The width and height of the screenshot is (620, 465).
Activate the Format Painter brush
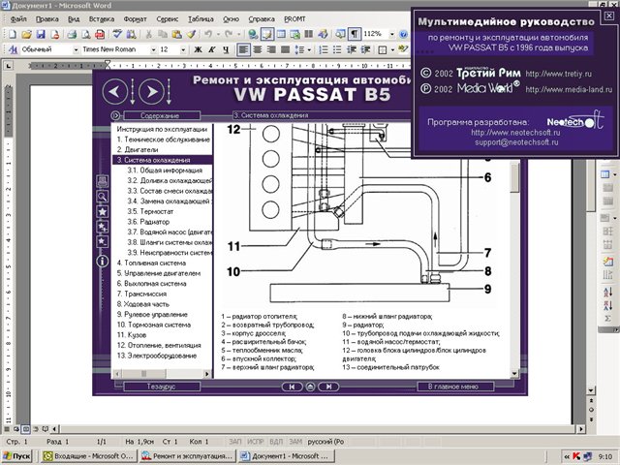(192, 35)
